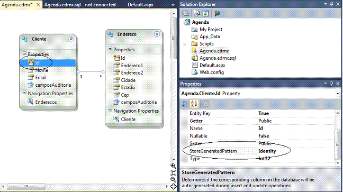Screen dimensions: 343x192
Task: Click the designer horizontal scrollbar thumb
Action: [26, 187]
